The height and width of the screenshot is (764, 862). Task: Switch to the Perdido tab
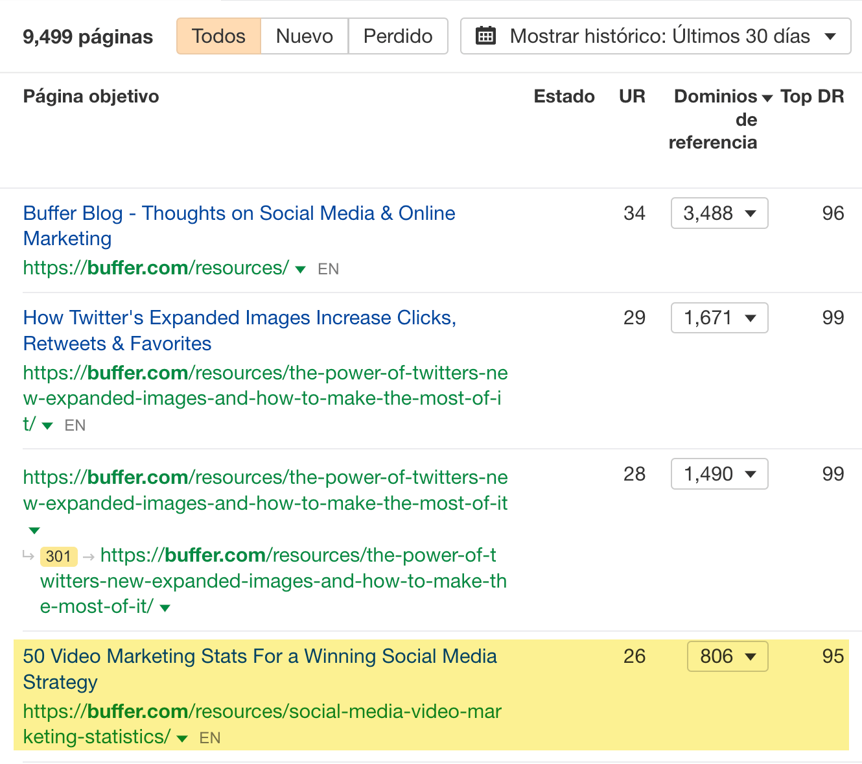[x=397, y=36]
